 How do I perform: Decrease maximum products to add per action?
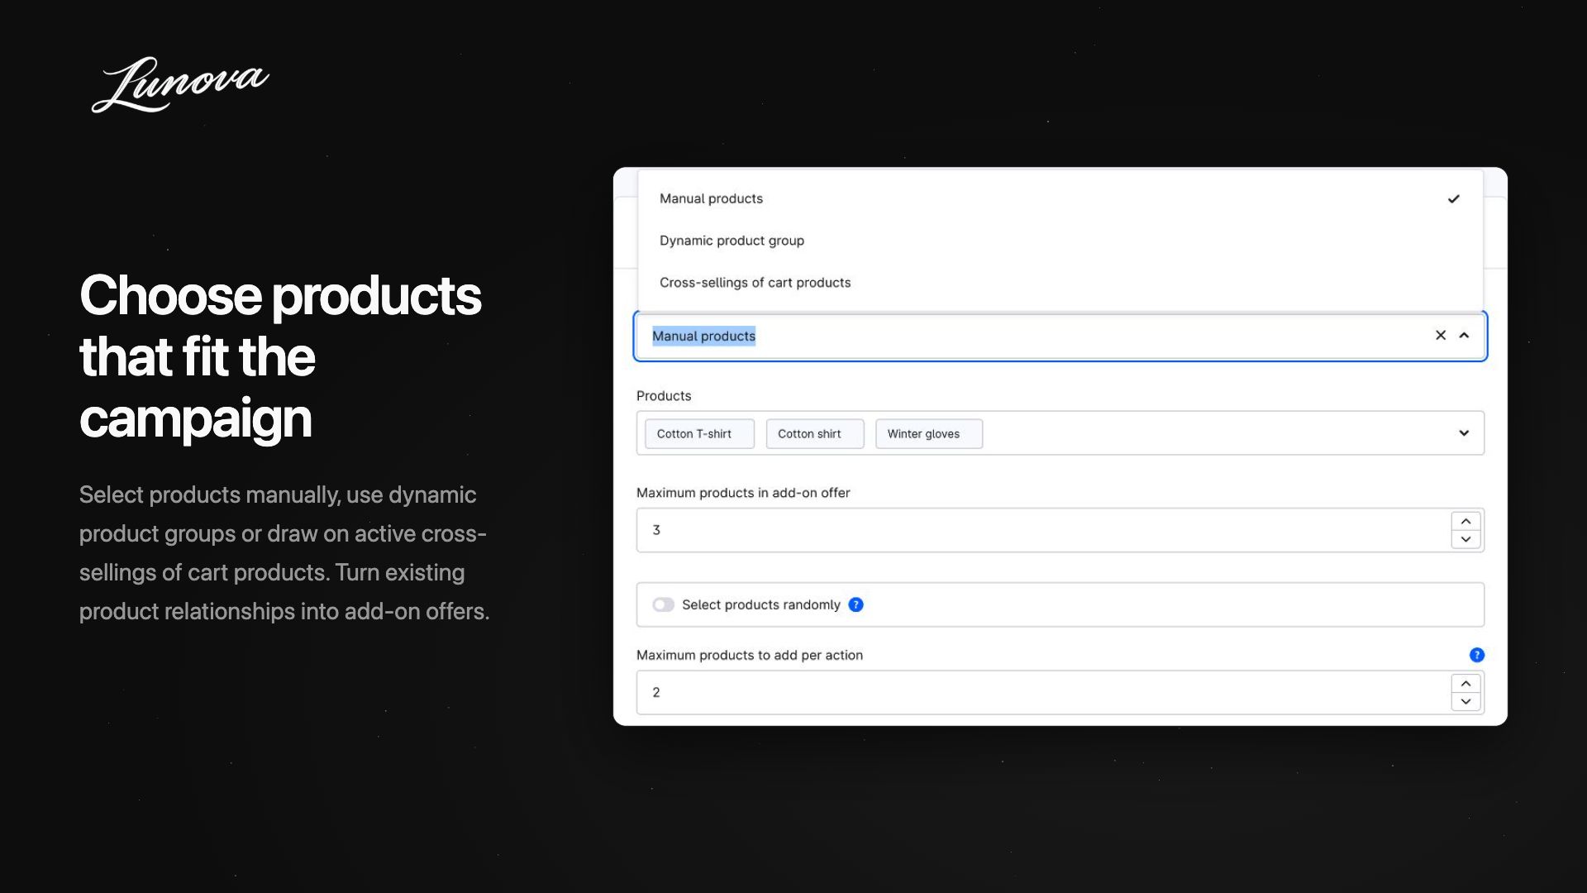(1465, 702)
